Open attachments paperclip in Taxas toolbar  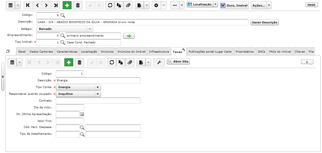click(130, 62)
